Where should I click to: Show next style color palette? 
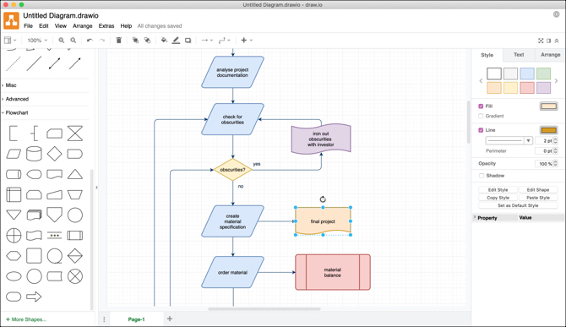click(556, 81)
